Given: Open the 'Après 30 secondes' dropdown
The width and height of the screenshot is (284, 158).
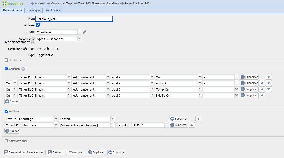Looking at the screenshot, I should [x=79, y=39].
